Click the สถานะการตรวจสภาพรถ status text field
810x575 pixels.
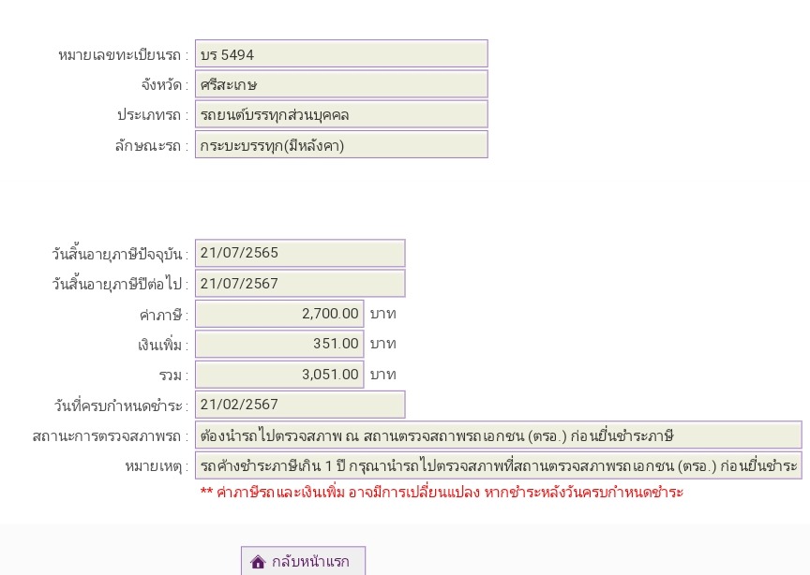click(x=498, y=435)
